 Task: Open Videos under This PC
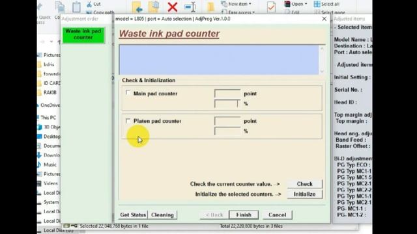48,183
